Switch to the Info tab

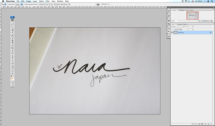(x=187, y=10)
